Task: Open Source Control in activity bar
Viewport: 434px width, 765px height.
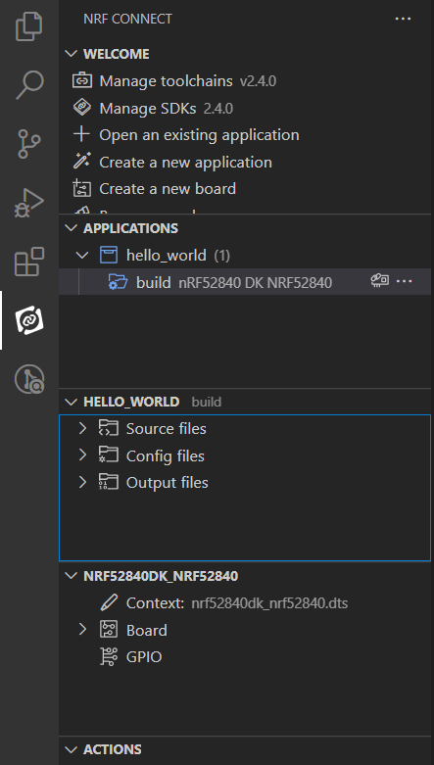Action: (29, 143)
